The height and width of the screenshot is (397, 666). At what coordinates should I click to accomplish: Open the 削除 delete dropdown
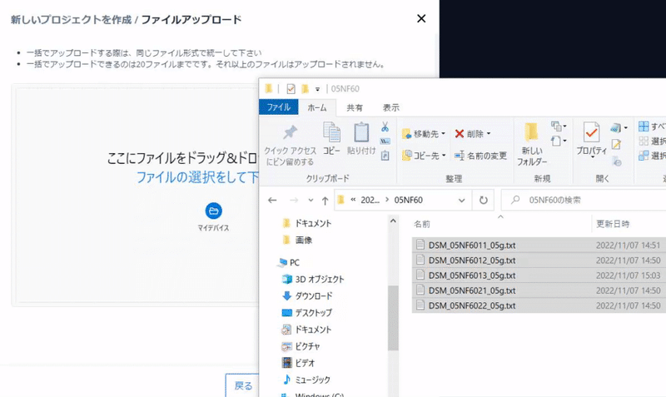tap(472, 134)
